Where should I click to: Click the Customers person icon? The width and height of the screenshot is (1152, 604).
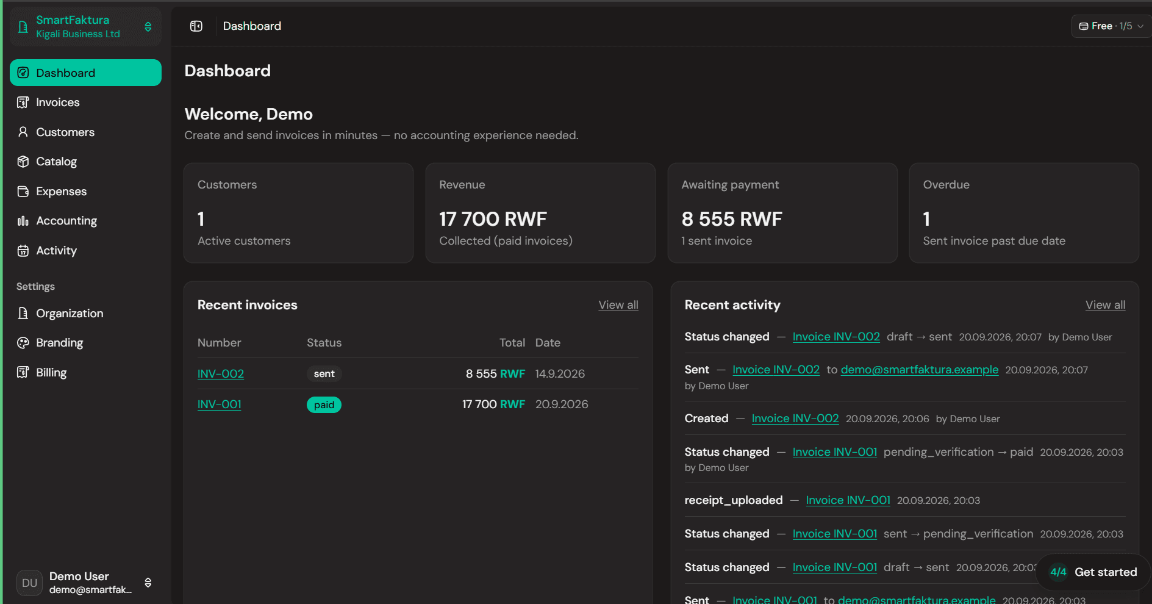pos(23,132)
